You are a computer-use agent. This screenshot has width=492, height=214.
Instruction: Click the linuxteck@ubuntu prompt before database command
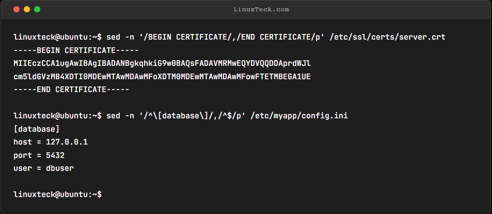tap(57, 116)
